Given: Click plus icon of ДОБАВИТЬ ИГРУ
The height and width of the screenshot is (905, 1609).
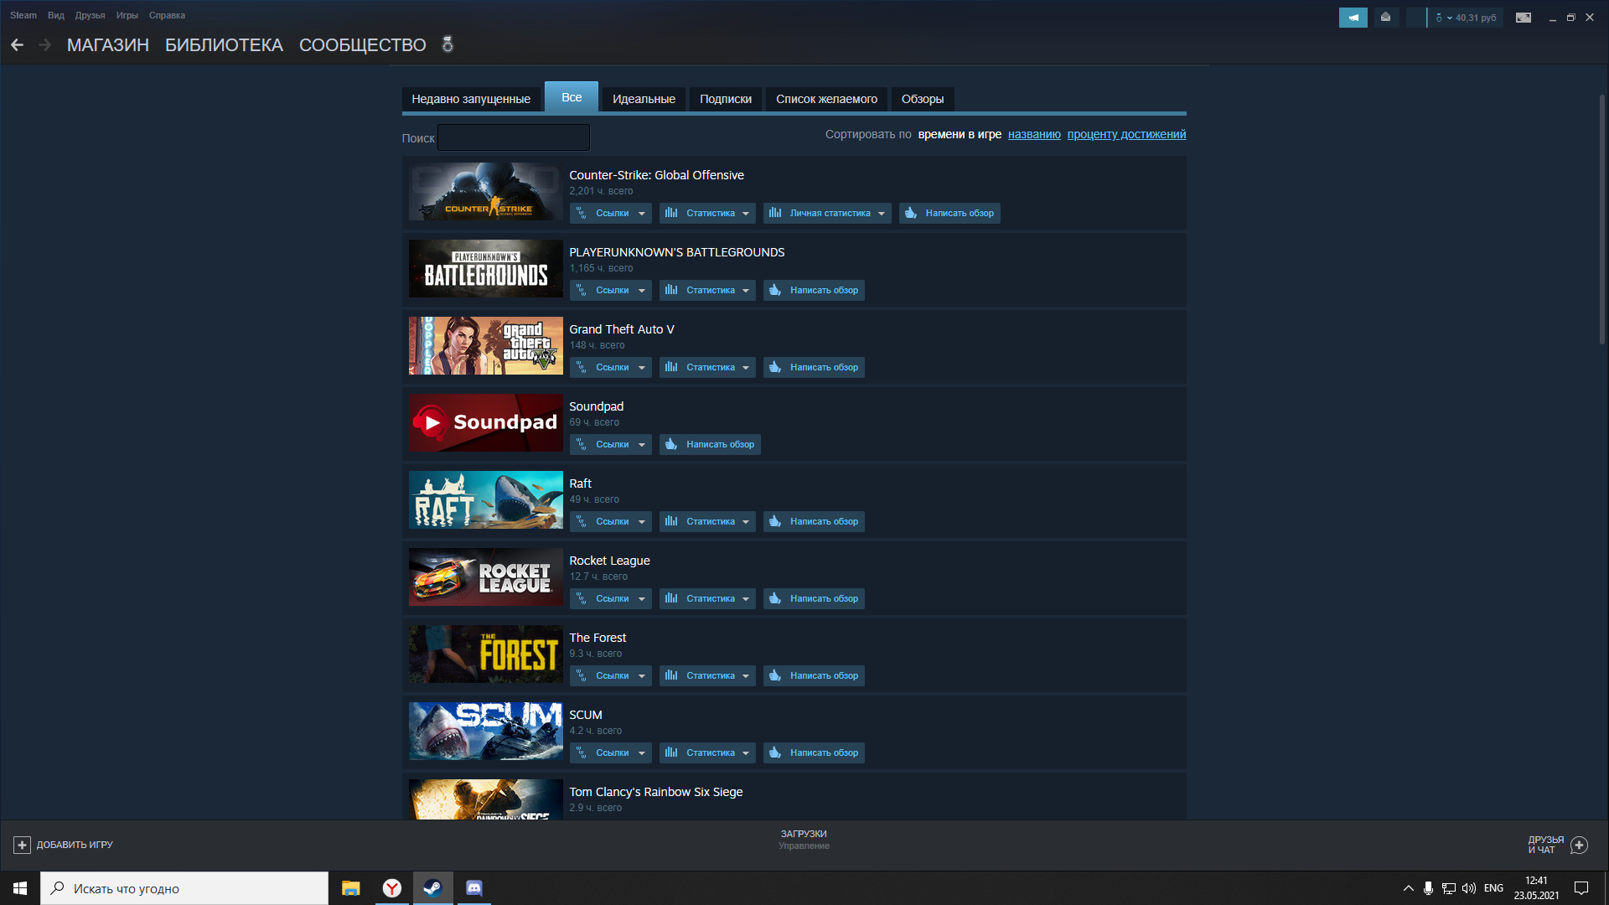Looking at the screenshot, I should pyautogui.click(x=22, y=845).
